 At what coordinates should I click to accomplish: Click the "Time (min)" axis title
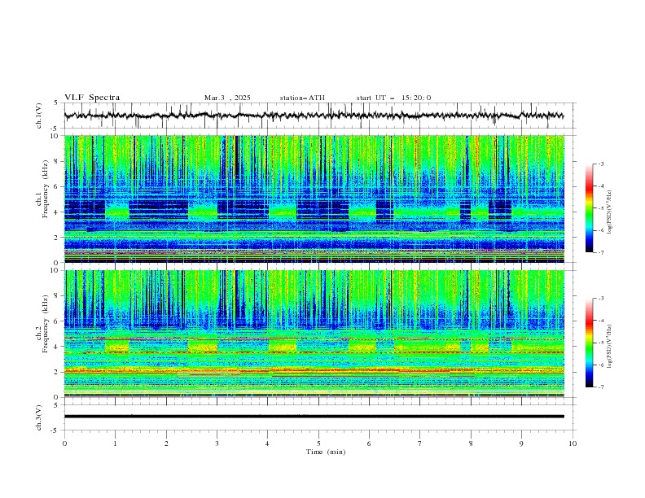326,452
